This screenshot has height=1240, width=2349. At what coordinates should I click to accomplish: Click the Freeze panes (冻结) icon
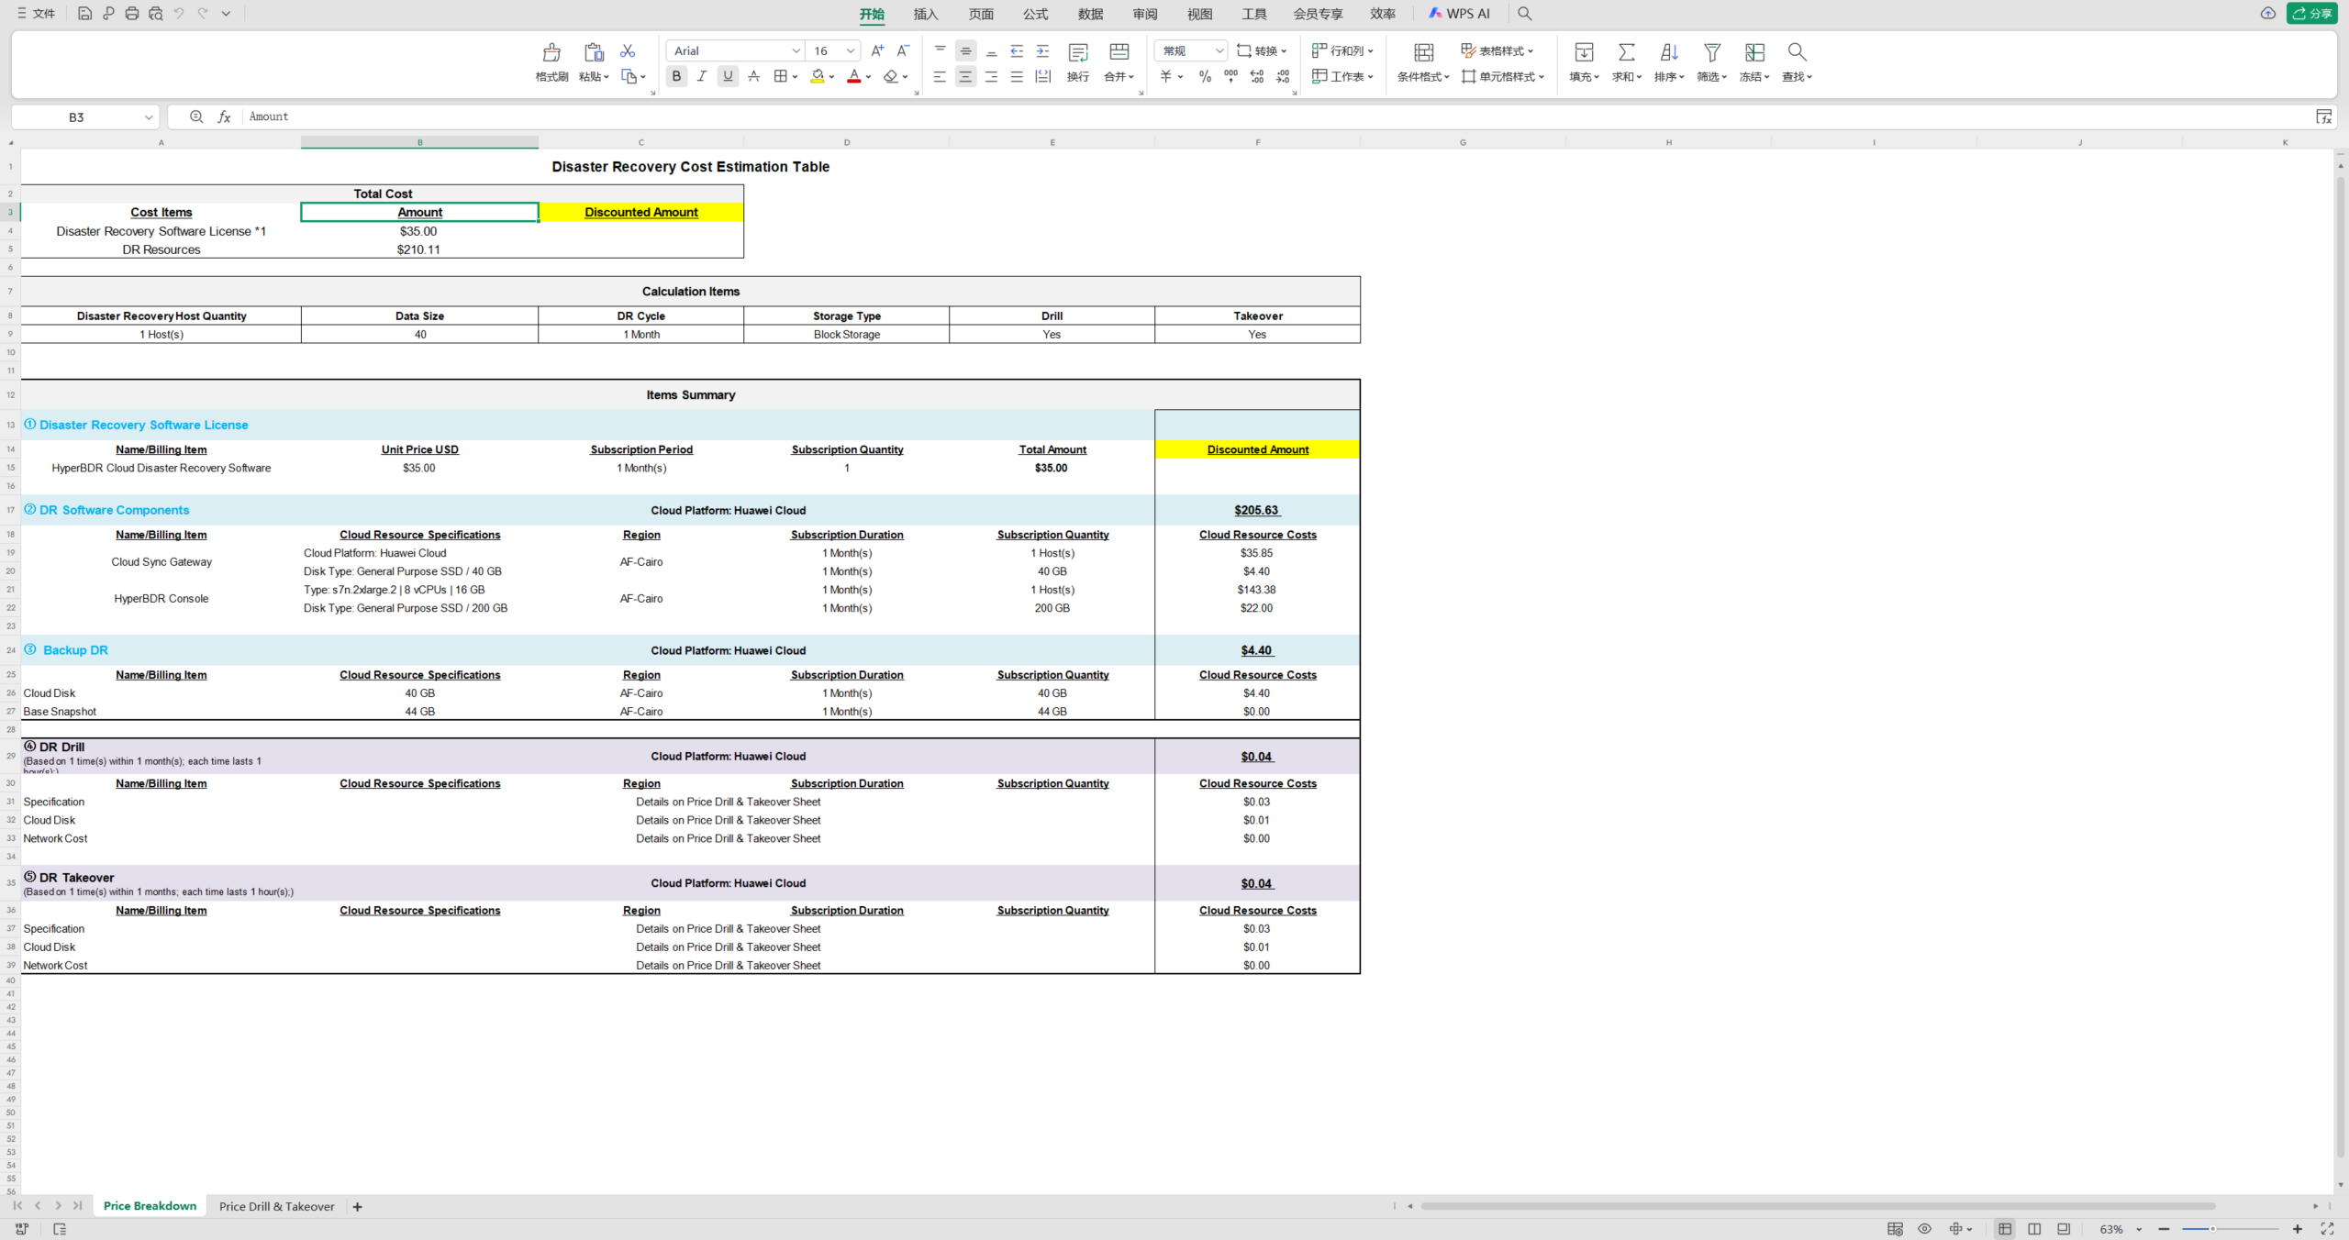point(1754,52)
